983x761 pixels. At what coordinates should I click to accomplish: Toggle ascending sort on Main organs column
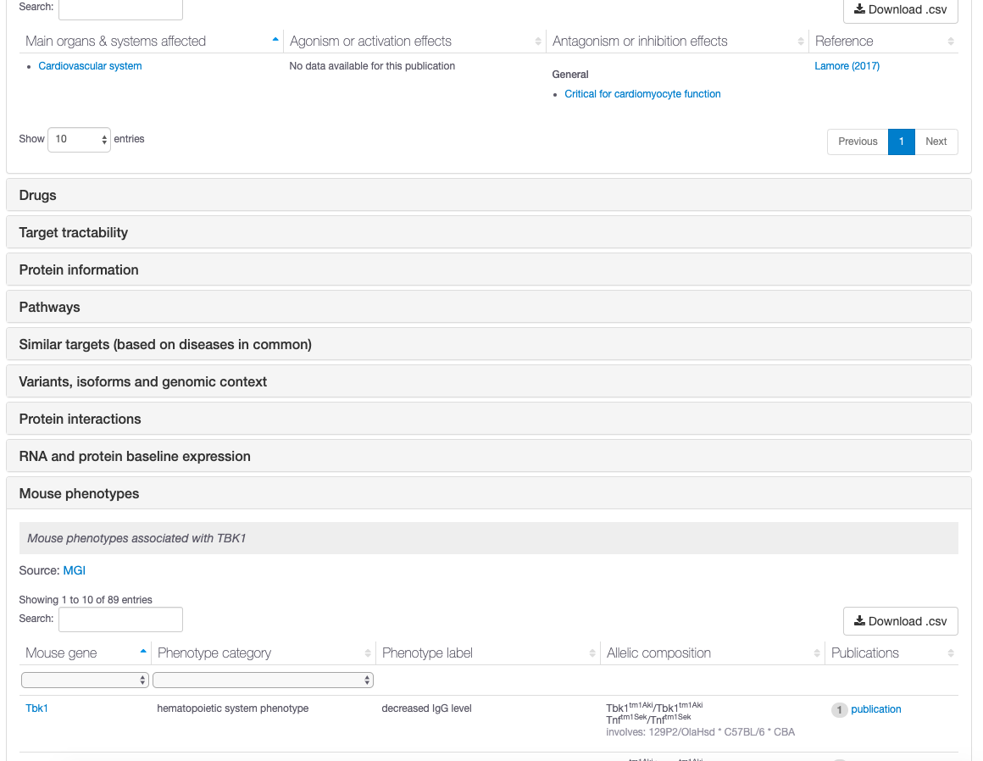point(275,38)
